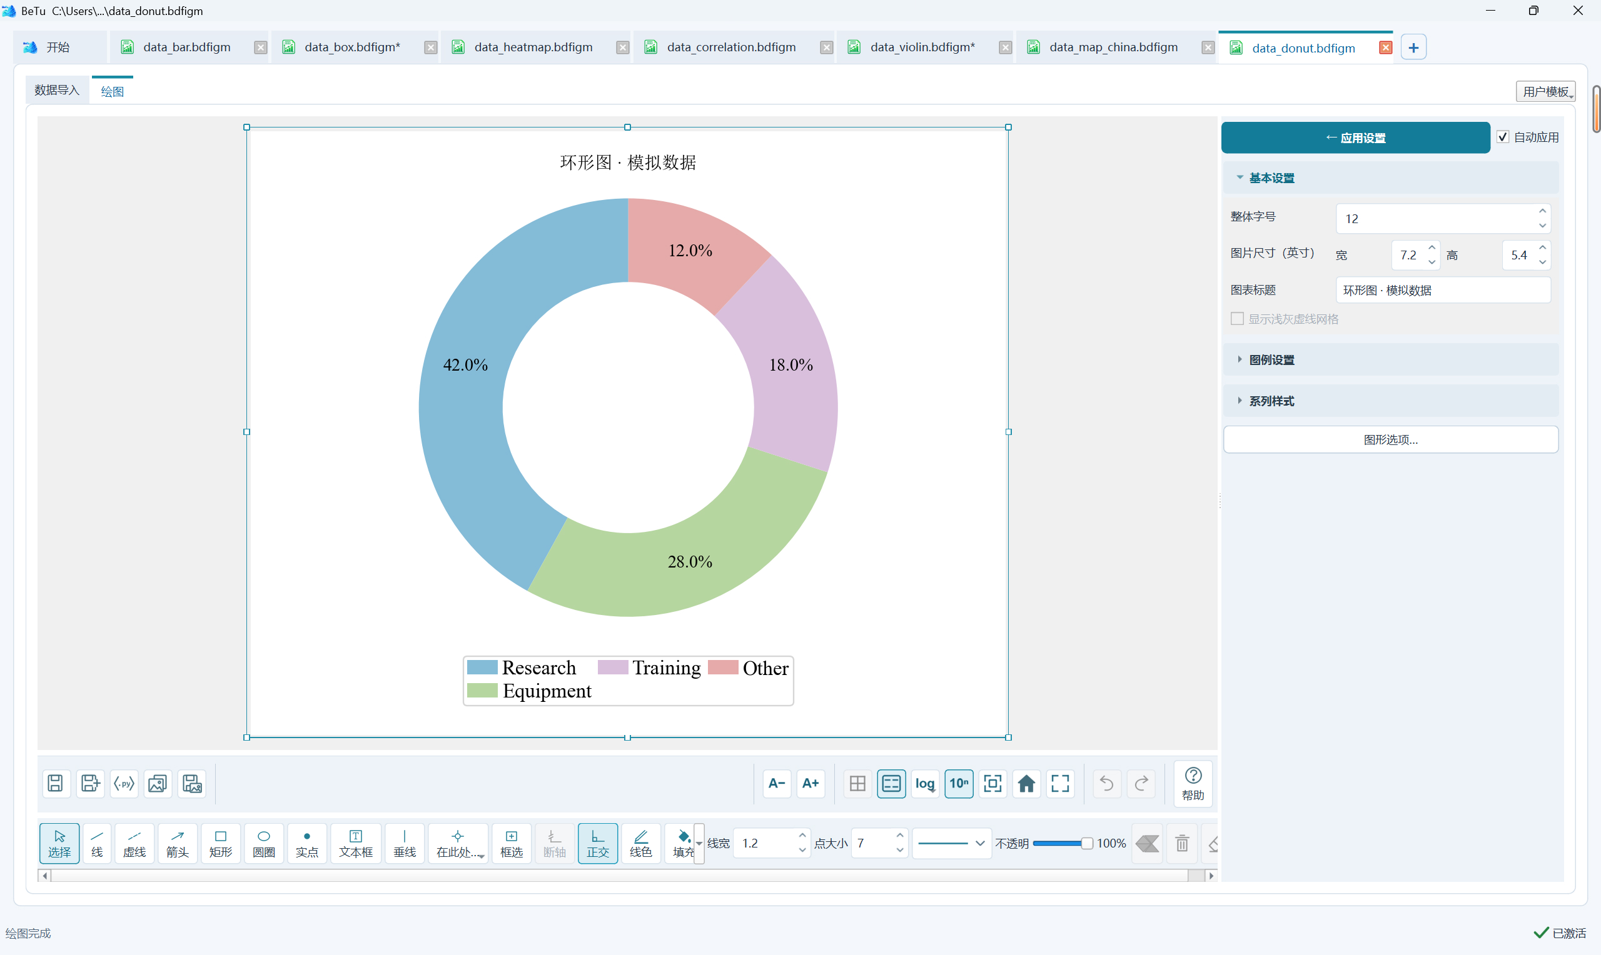1601x955 pixels.
Task: Open the data_bar.bdfigm tab
Action: pyautogui.click(x=187, y=47)
